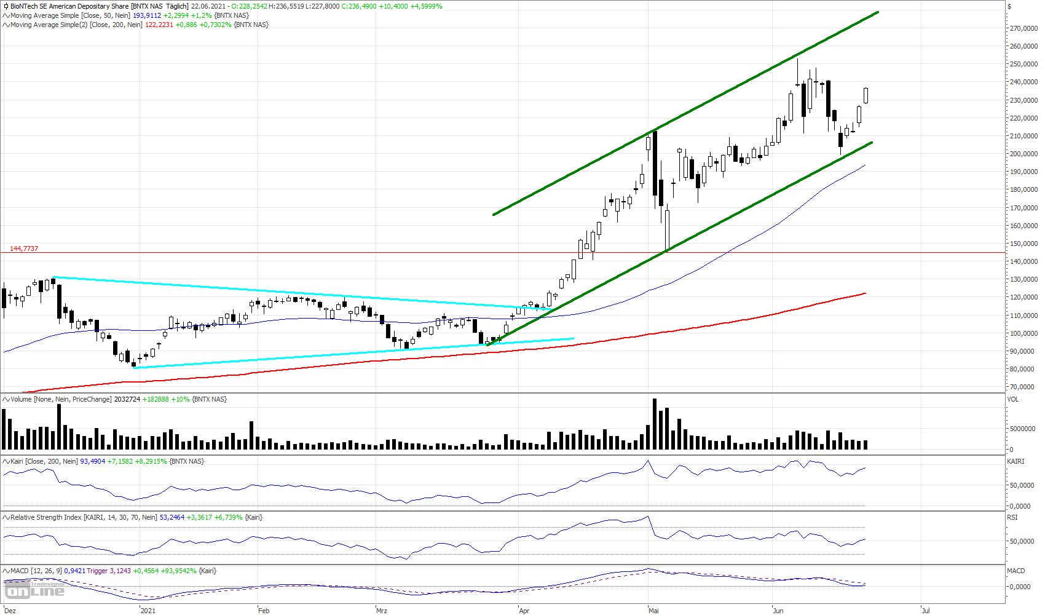The width and height of the screenshot is (1045, 615).
Task: Click the VOL pane label on right axis
Action: point(1013,399)
